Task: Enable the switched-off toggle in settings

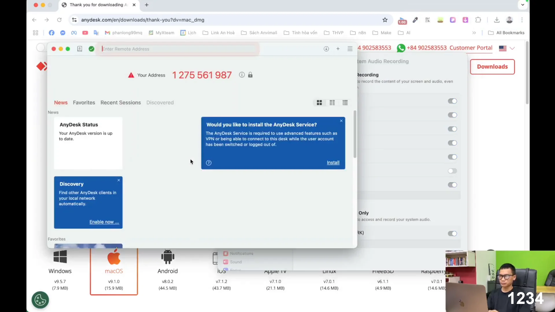Action: 452,171
